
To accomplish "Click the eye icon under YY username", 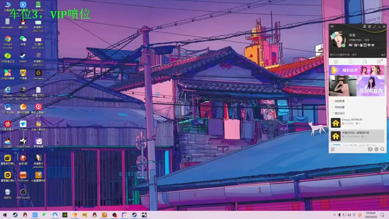I will click(x=372, y=45).
